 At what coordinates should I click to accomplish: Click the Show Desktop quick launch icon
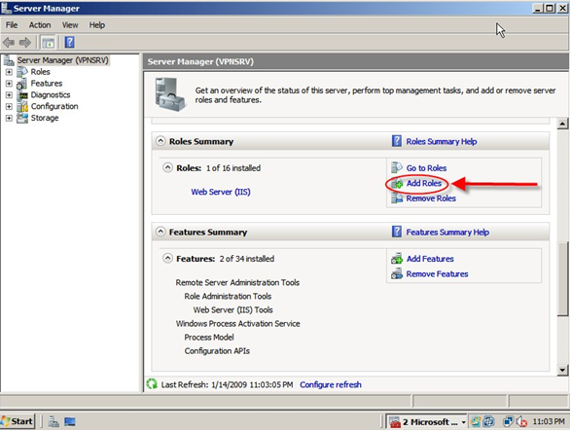pos(70,422)
